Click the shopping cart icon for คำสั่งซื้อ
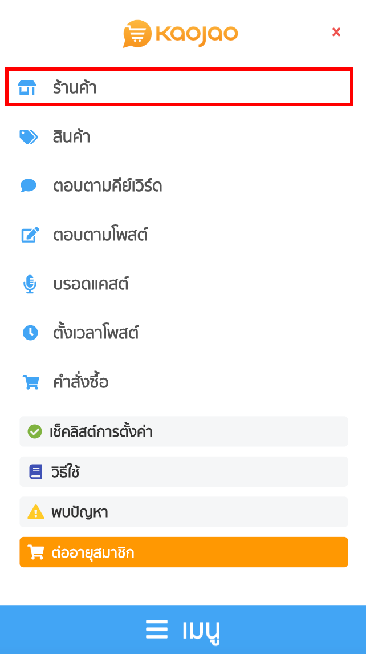 point(29,382)
